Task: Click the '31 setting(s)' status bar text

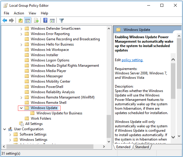Action: [x=11, y=153]
